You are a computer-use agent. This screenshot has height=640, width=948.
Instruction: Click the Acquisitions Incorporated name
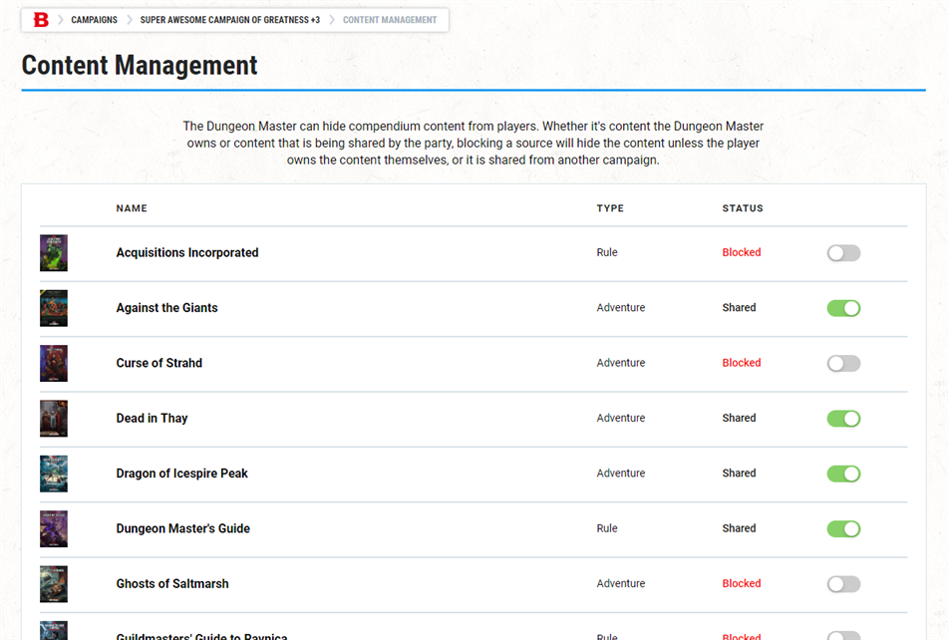tap(187, 252)
